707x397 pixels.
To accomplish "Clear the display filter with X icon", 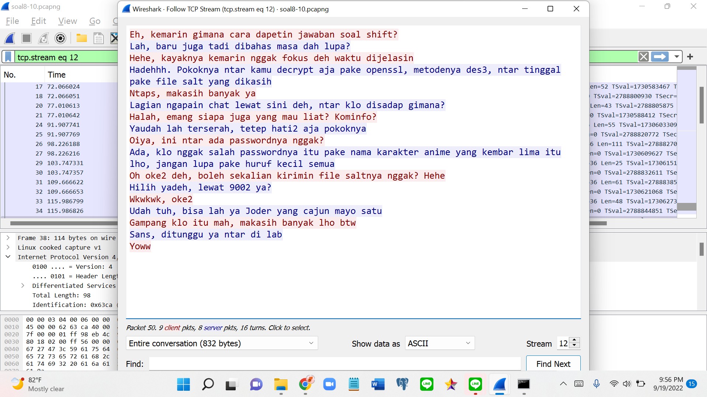I will 643,57.
